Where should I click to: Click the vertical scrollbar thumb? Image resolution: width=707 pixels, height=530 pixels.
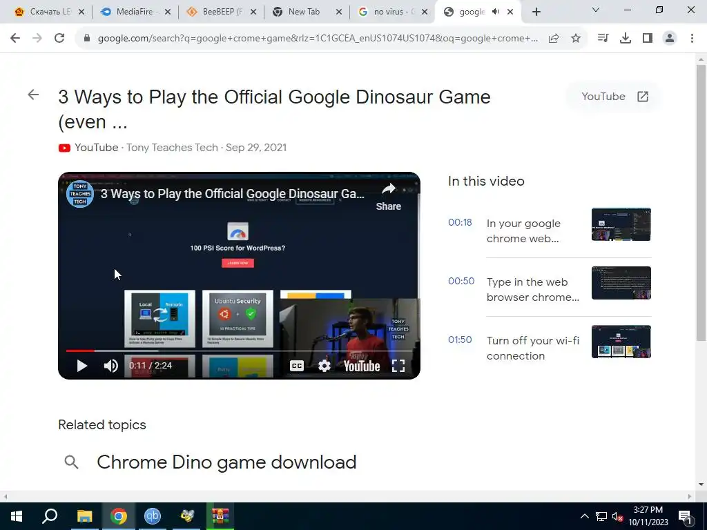click(x=701, y=203)
